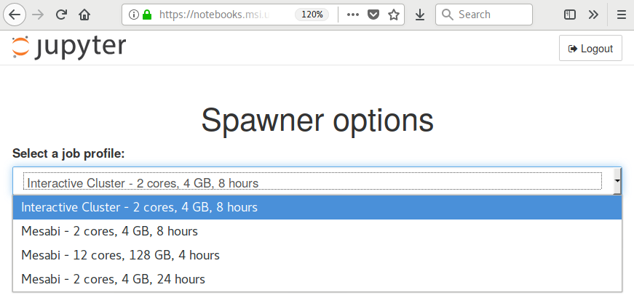The width and height of the screenshot is (634, 306).
Task: Click the browser back arrow button
Action: (x=15, y=15)
